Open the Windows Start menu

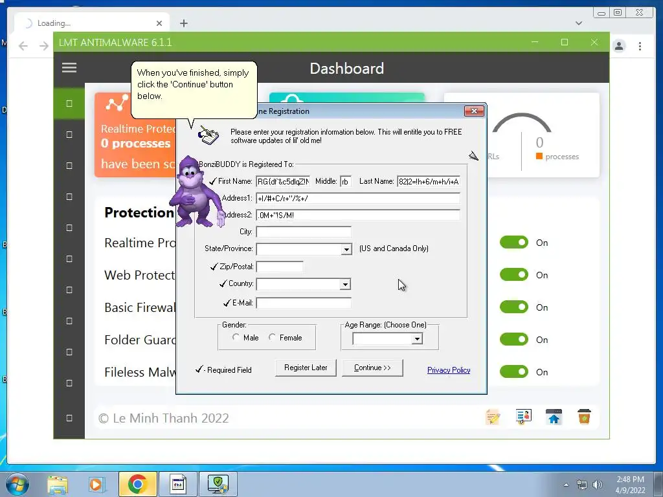(x=17, y=484)
